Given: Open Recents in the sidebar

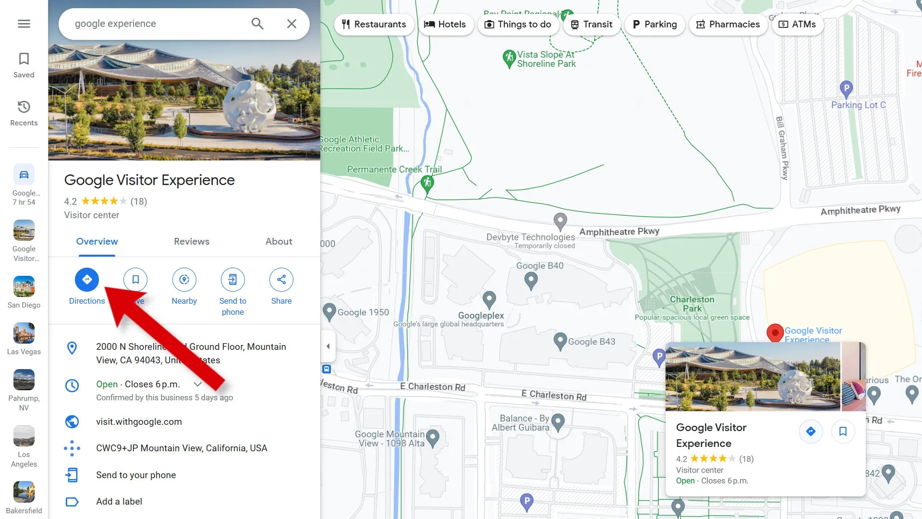Looking at the screenshot, I should [x=24, y=113].
